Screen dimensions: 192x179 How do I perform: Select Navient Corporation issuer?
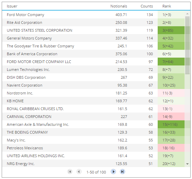[24, 85]
